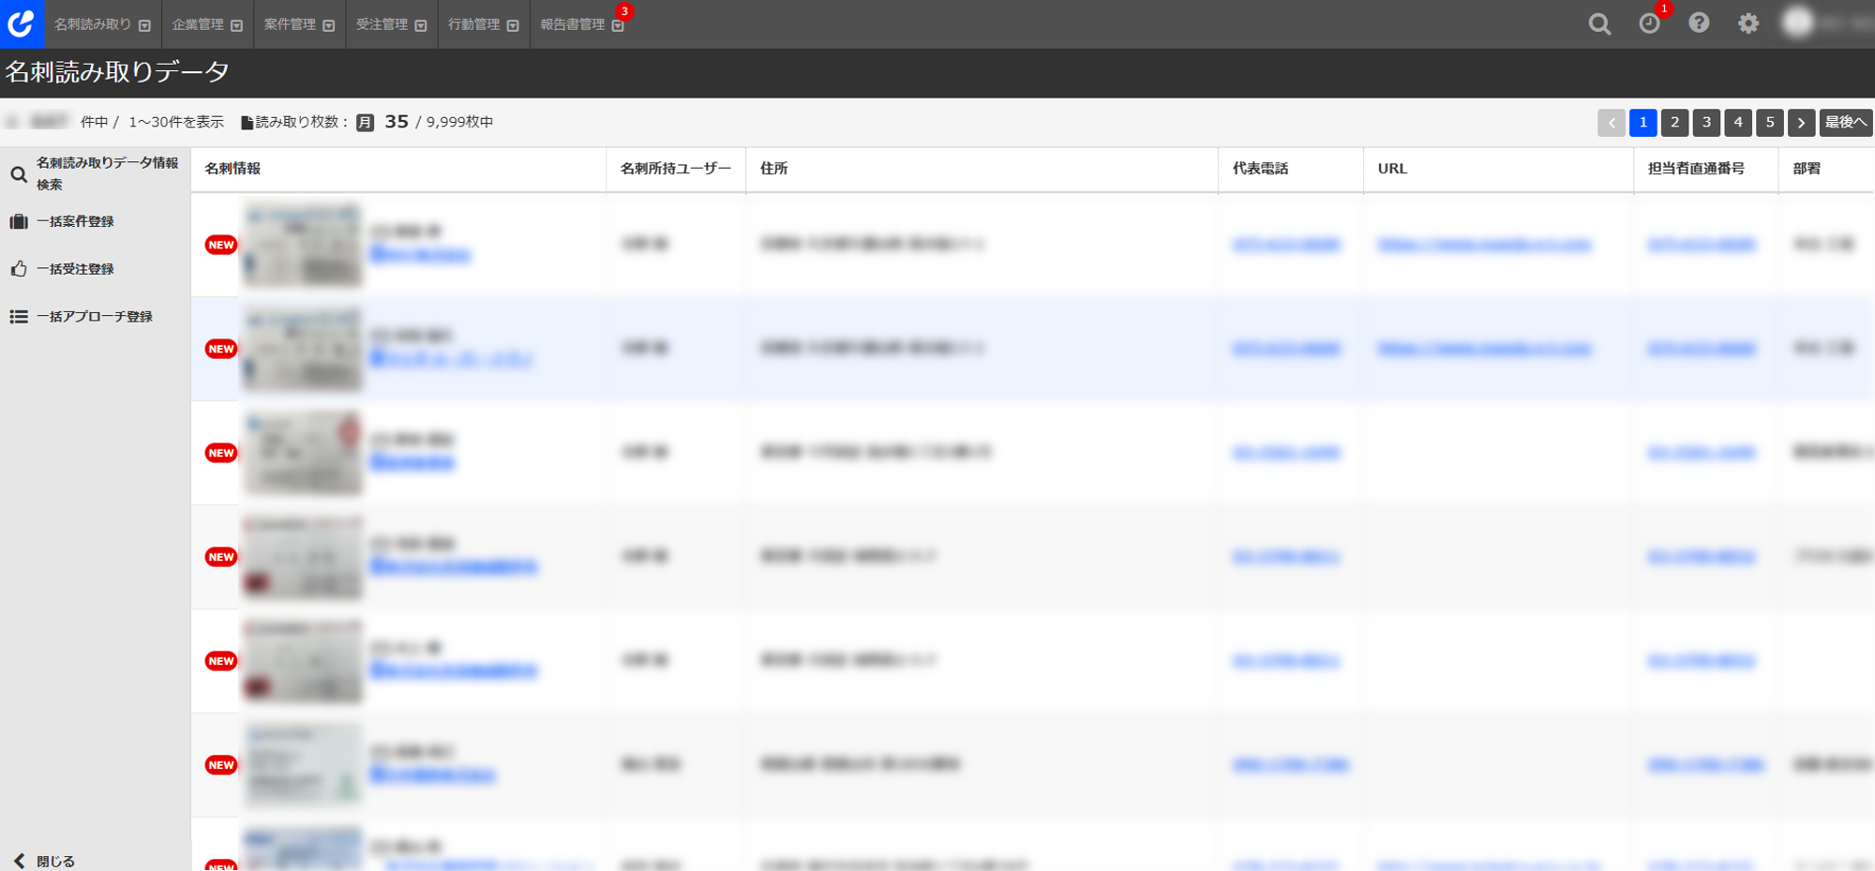Click the 住所 column header

click(x=773, y=169)
